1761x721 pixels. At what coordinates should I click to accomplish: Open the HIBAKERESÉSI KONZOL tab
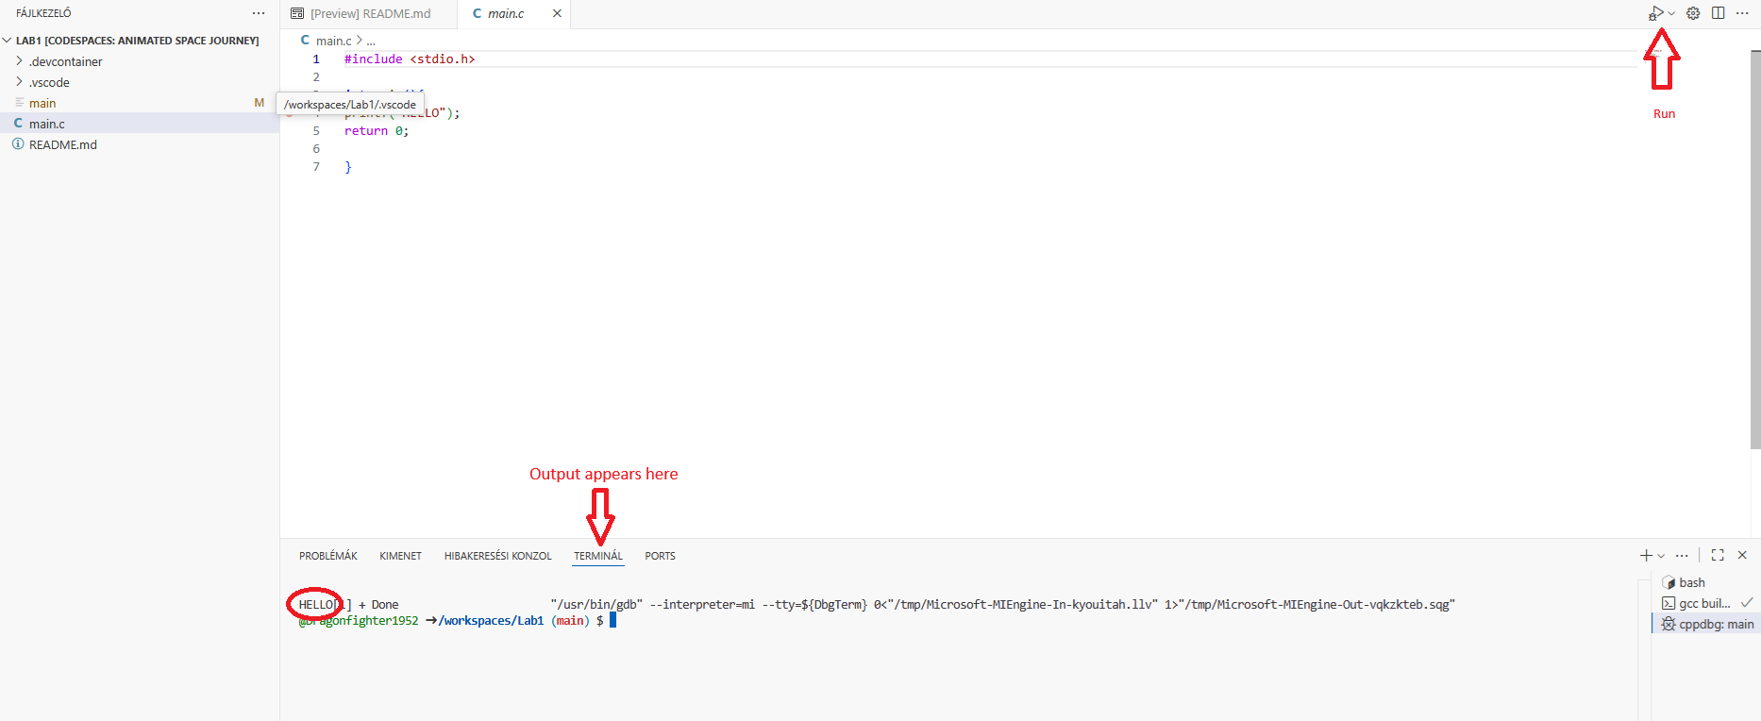pos(497,556)
